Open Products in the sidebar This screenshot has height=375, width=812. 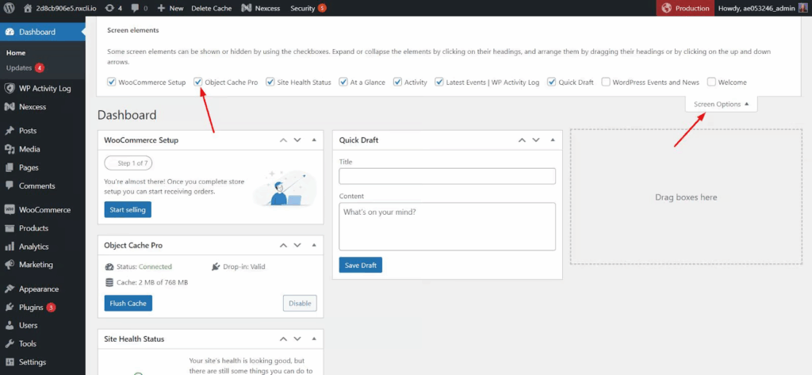coord(43,228)
